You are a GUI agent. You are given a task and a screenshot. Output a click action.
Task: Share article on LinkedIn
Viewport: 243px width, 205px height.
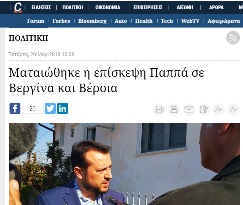(x=63, y=108)
